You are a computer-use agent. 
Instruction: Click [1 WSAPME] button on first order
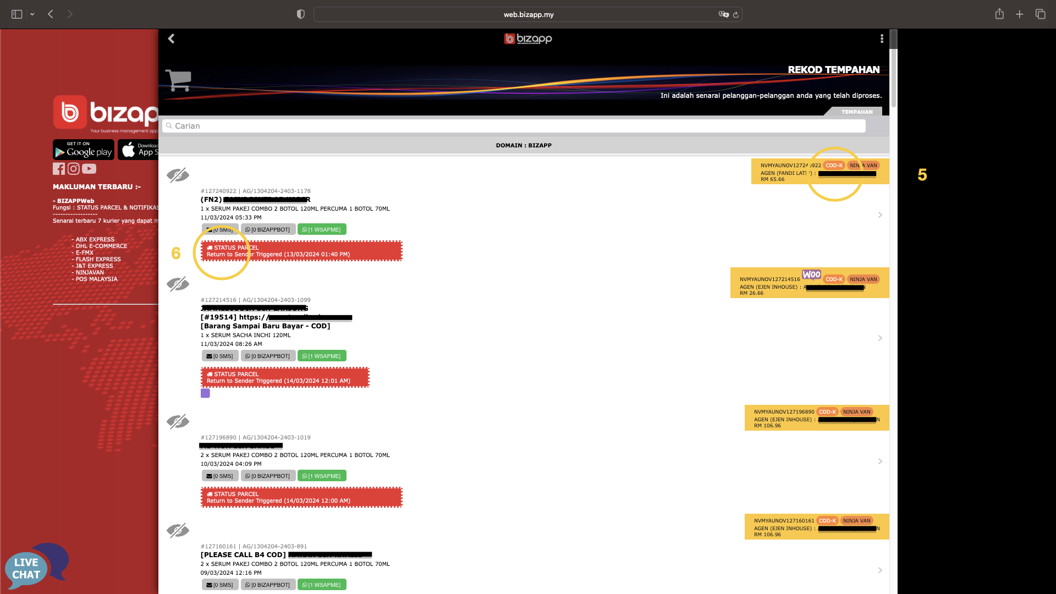[x=322, y=229]
